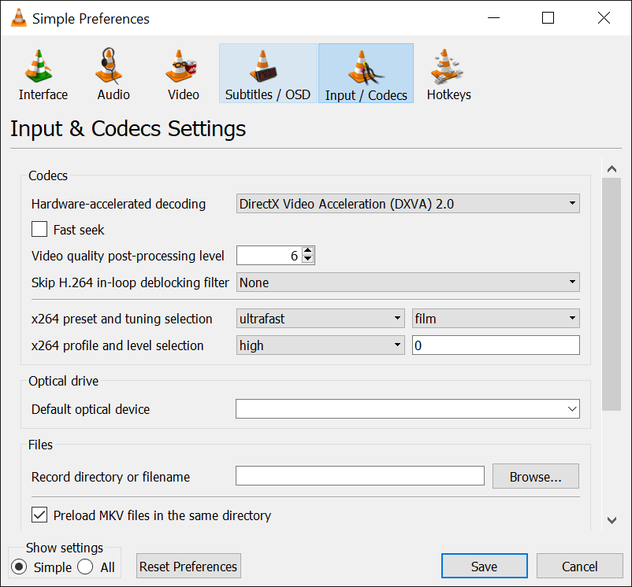Viewport: 632px width, 587px height.
Task: Save the preferences
Action: tap(484, 566)
